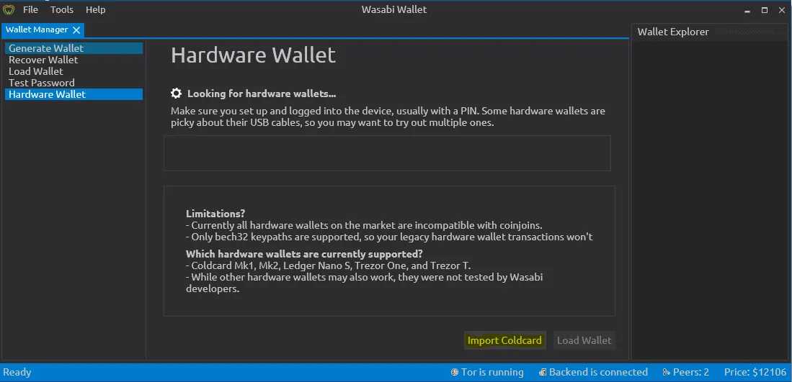Click the Wasabi Wallet logo icon
This screenshot has height=382, width=792.
9,9
